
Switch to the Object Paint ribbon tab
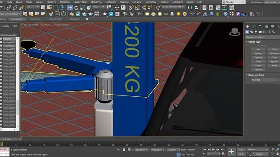[55, 19]
